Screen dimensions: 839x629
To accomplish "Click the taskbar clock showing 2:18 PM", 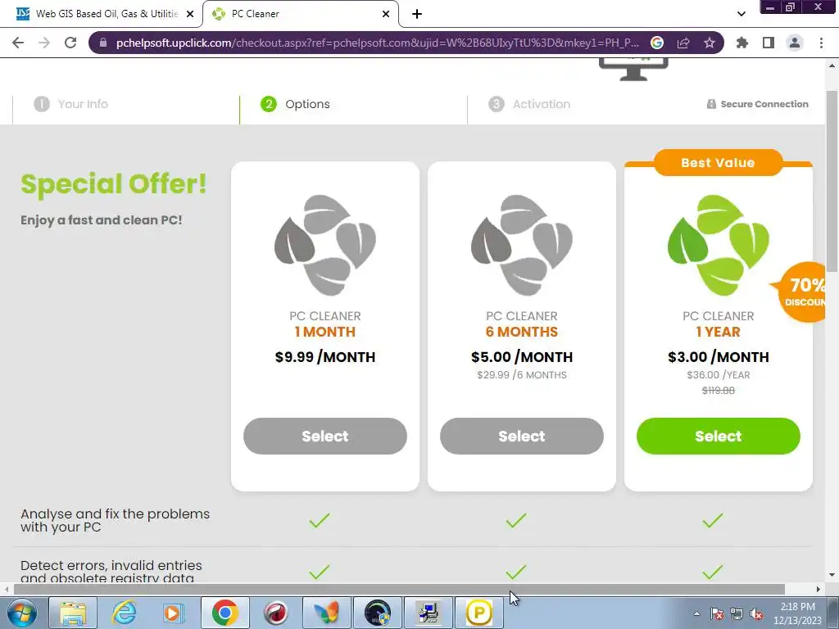I will pyautogui.click(x=797, y=613).
